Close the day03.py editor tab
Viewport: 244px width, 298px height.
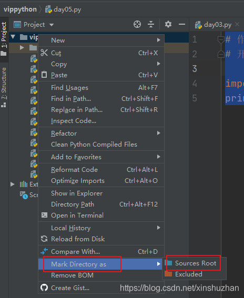click(x=237, y=24)
